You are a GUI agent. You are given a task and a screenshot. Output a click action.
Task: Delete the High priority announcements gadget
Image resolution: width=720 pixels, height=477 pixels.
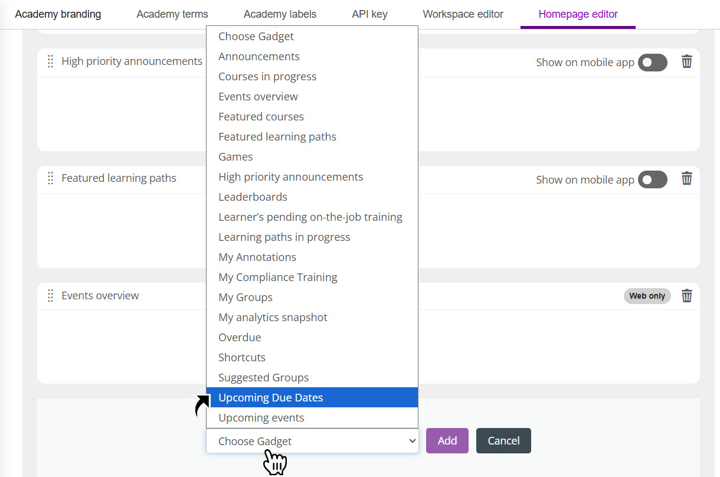pyautogui.click(x=686, y=61)
